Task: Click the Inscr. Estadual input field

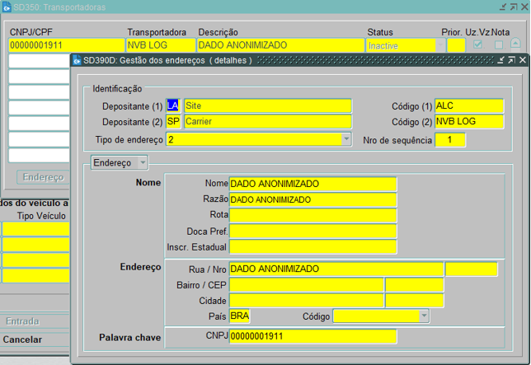Action: pos(312,246)
